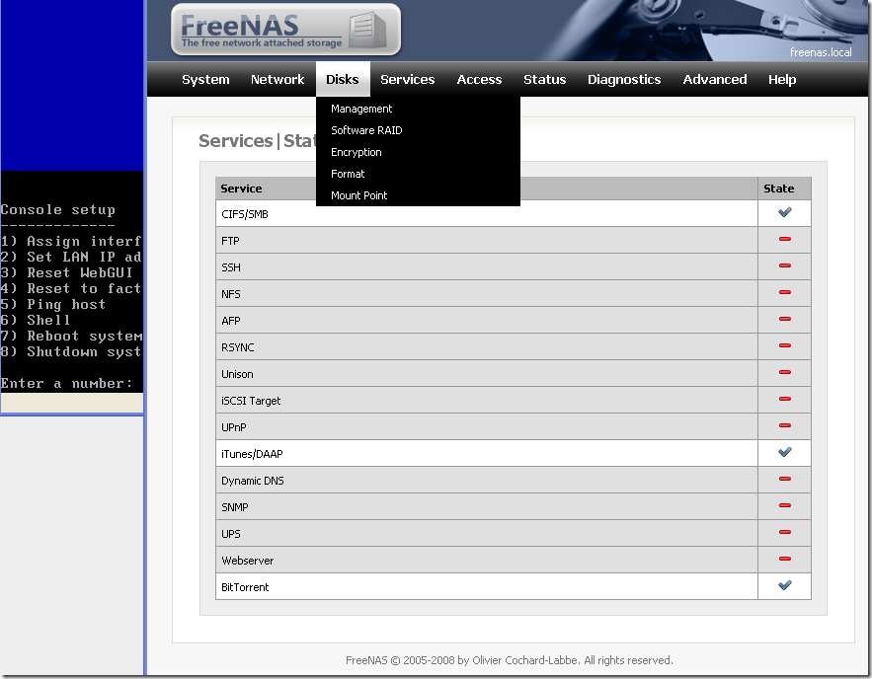Image resolution: width=872 pixels, height=679 pixels.
Task: Click the freenas.local hostname text
Action: click(x=821, y=52)
